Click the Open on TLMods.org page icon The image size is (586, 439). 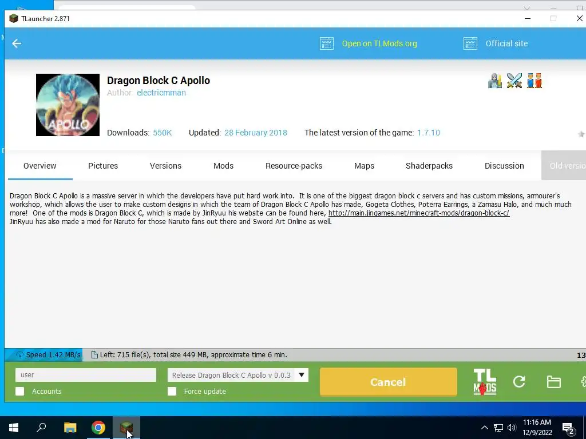point(327,43)
